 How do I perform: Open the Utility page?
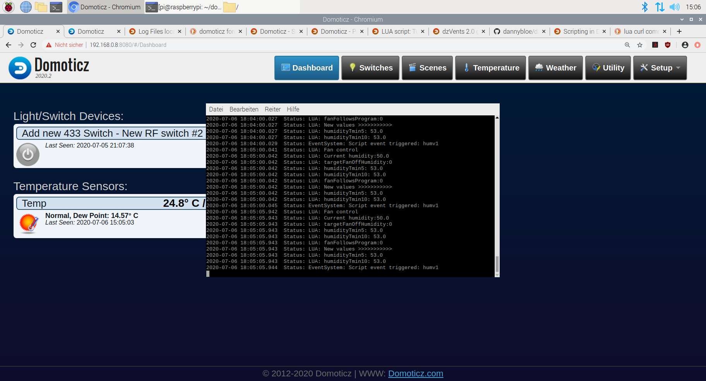click(608, 68)
